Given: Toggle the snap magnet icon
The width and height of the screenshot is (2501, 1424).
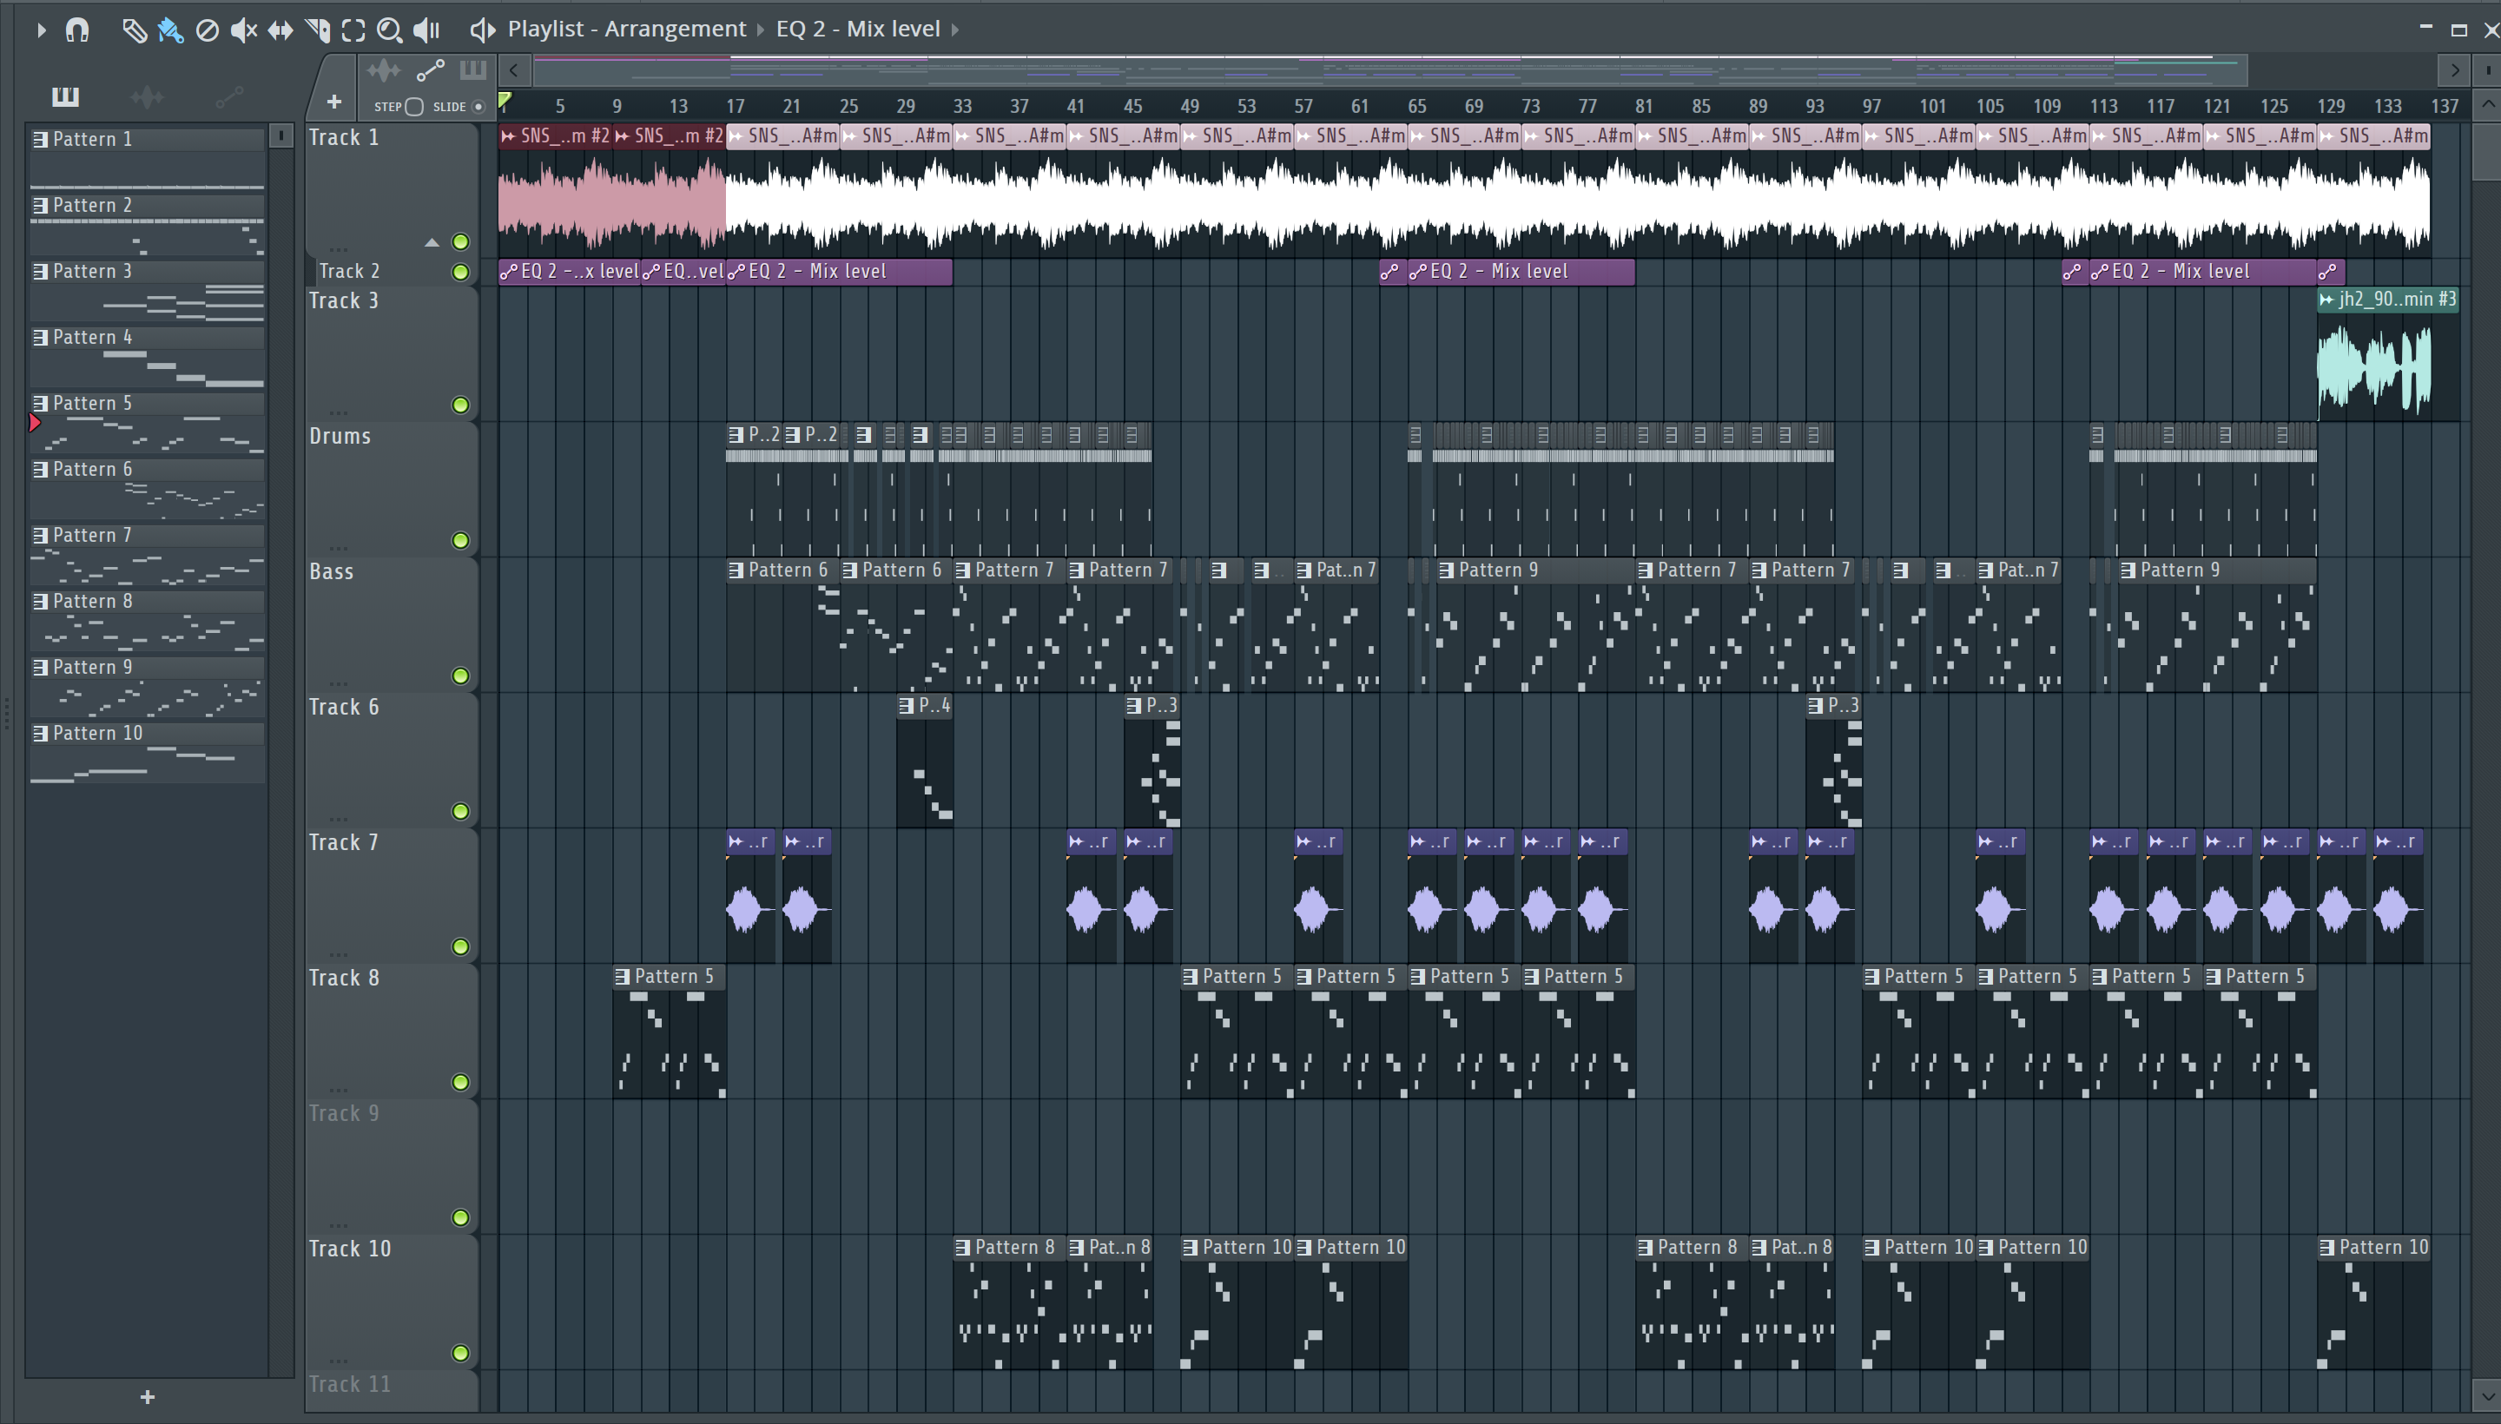Looking at the screenshot, I should pos(77,30).
